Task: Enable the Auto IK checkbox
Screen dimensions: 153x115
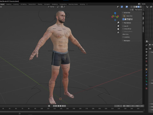Action: (x=123, y=26)
